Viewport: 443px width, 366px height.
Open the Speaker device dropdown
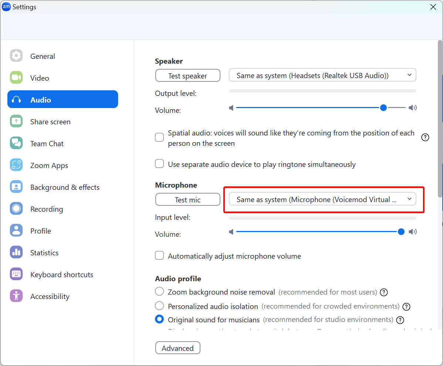[322, 75]
